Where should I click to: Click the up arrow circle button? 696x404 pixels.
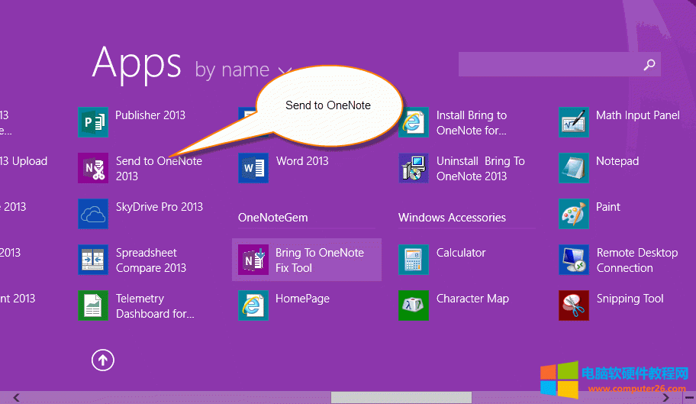point(103,360)
